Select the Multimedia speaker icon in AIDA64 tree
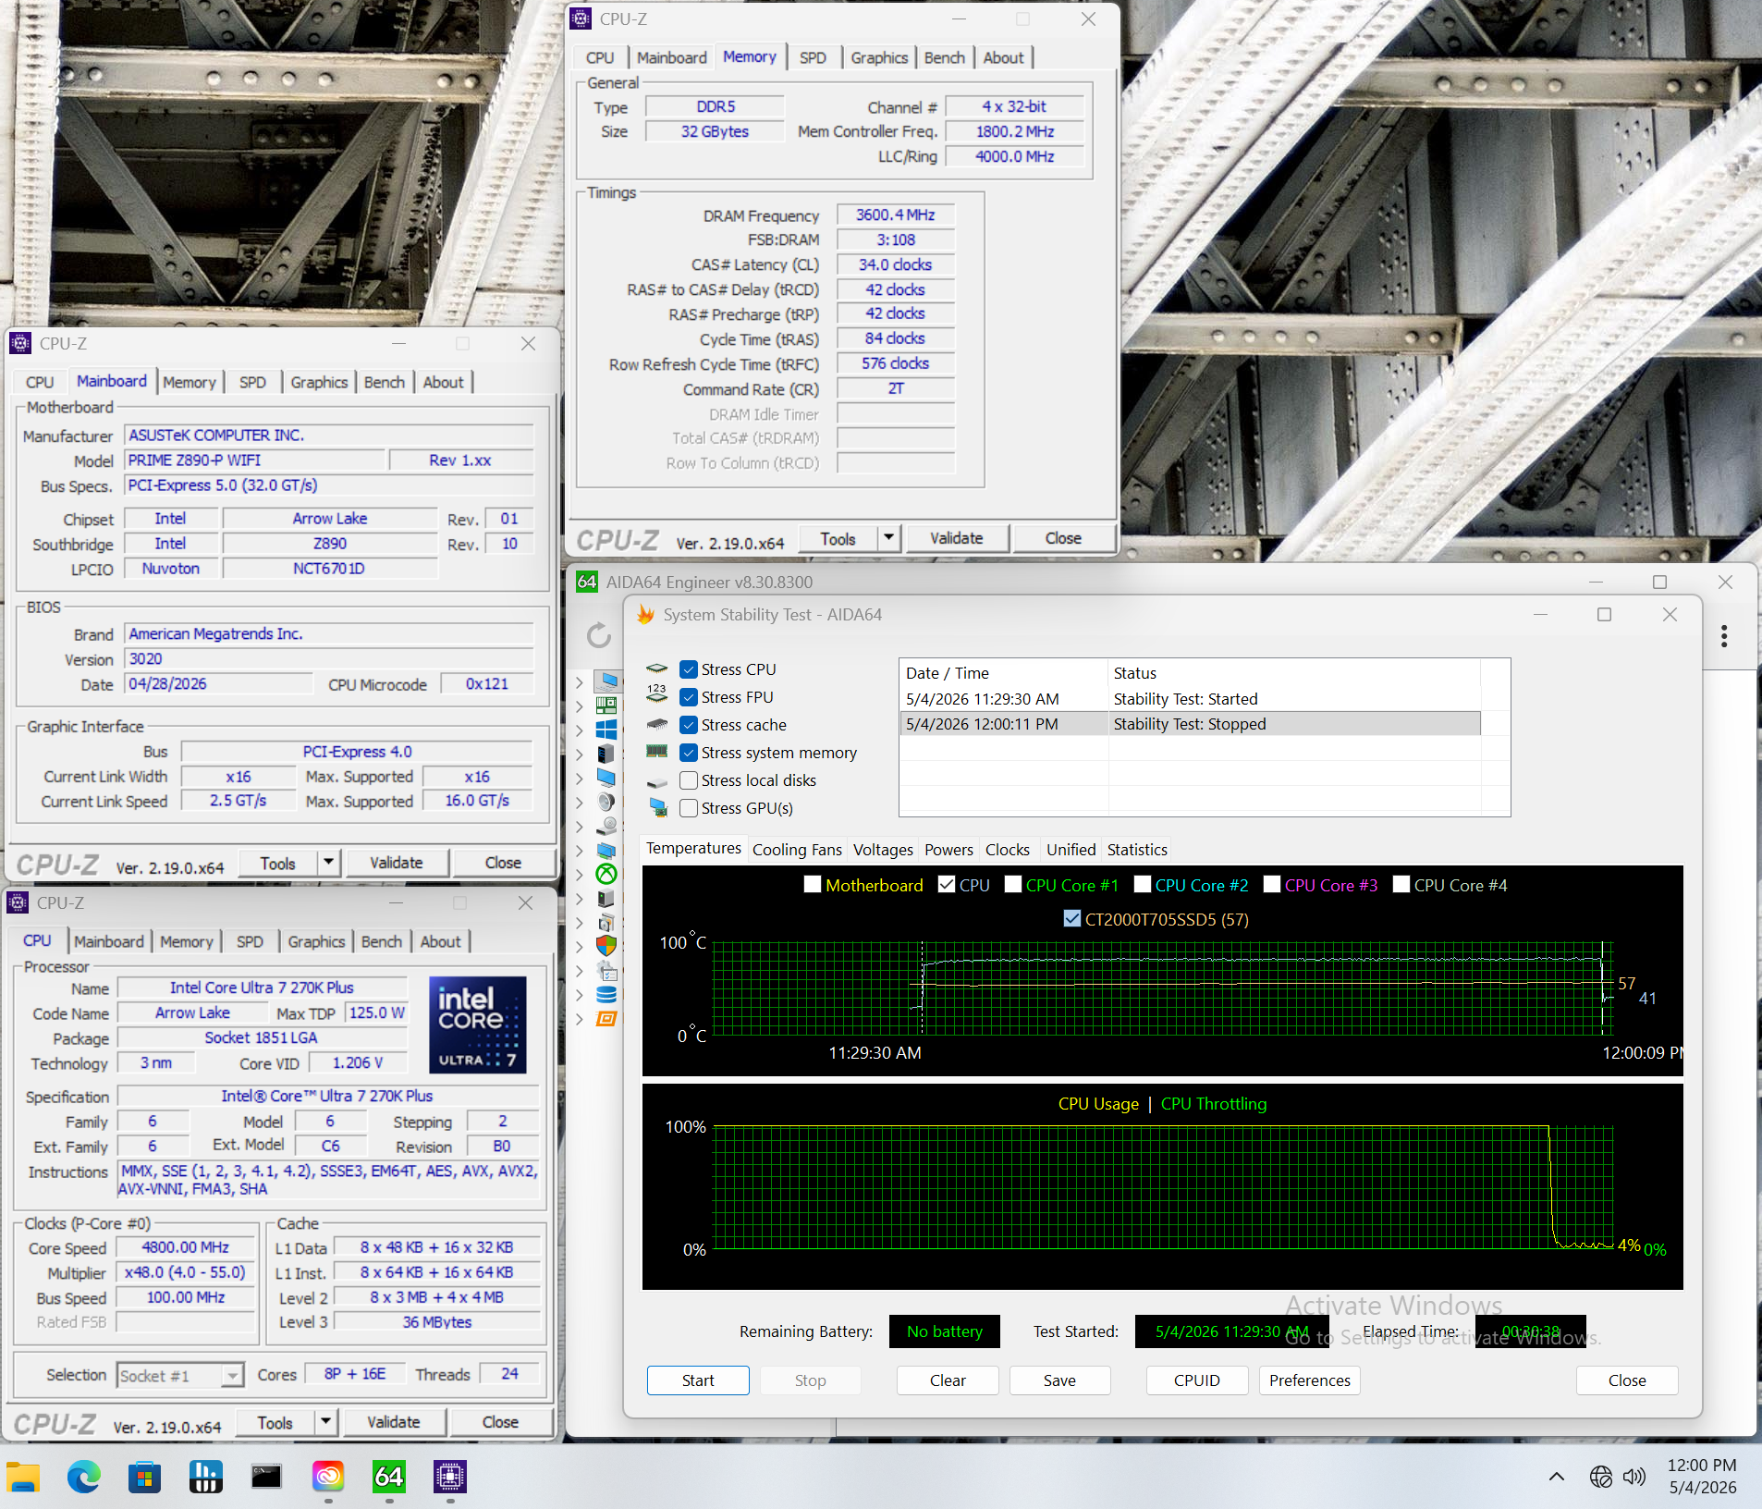The width and height of the screenshot is (1762, 1509). pyautogui.click(x=606, y=803)
